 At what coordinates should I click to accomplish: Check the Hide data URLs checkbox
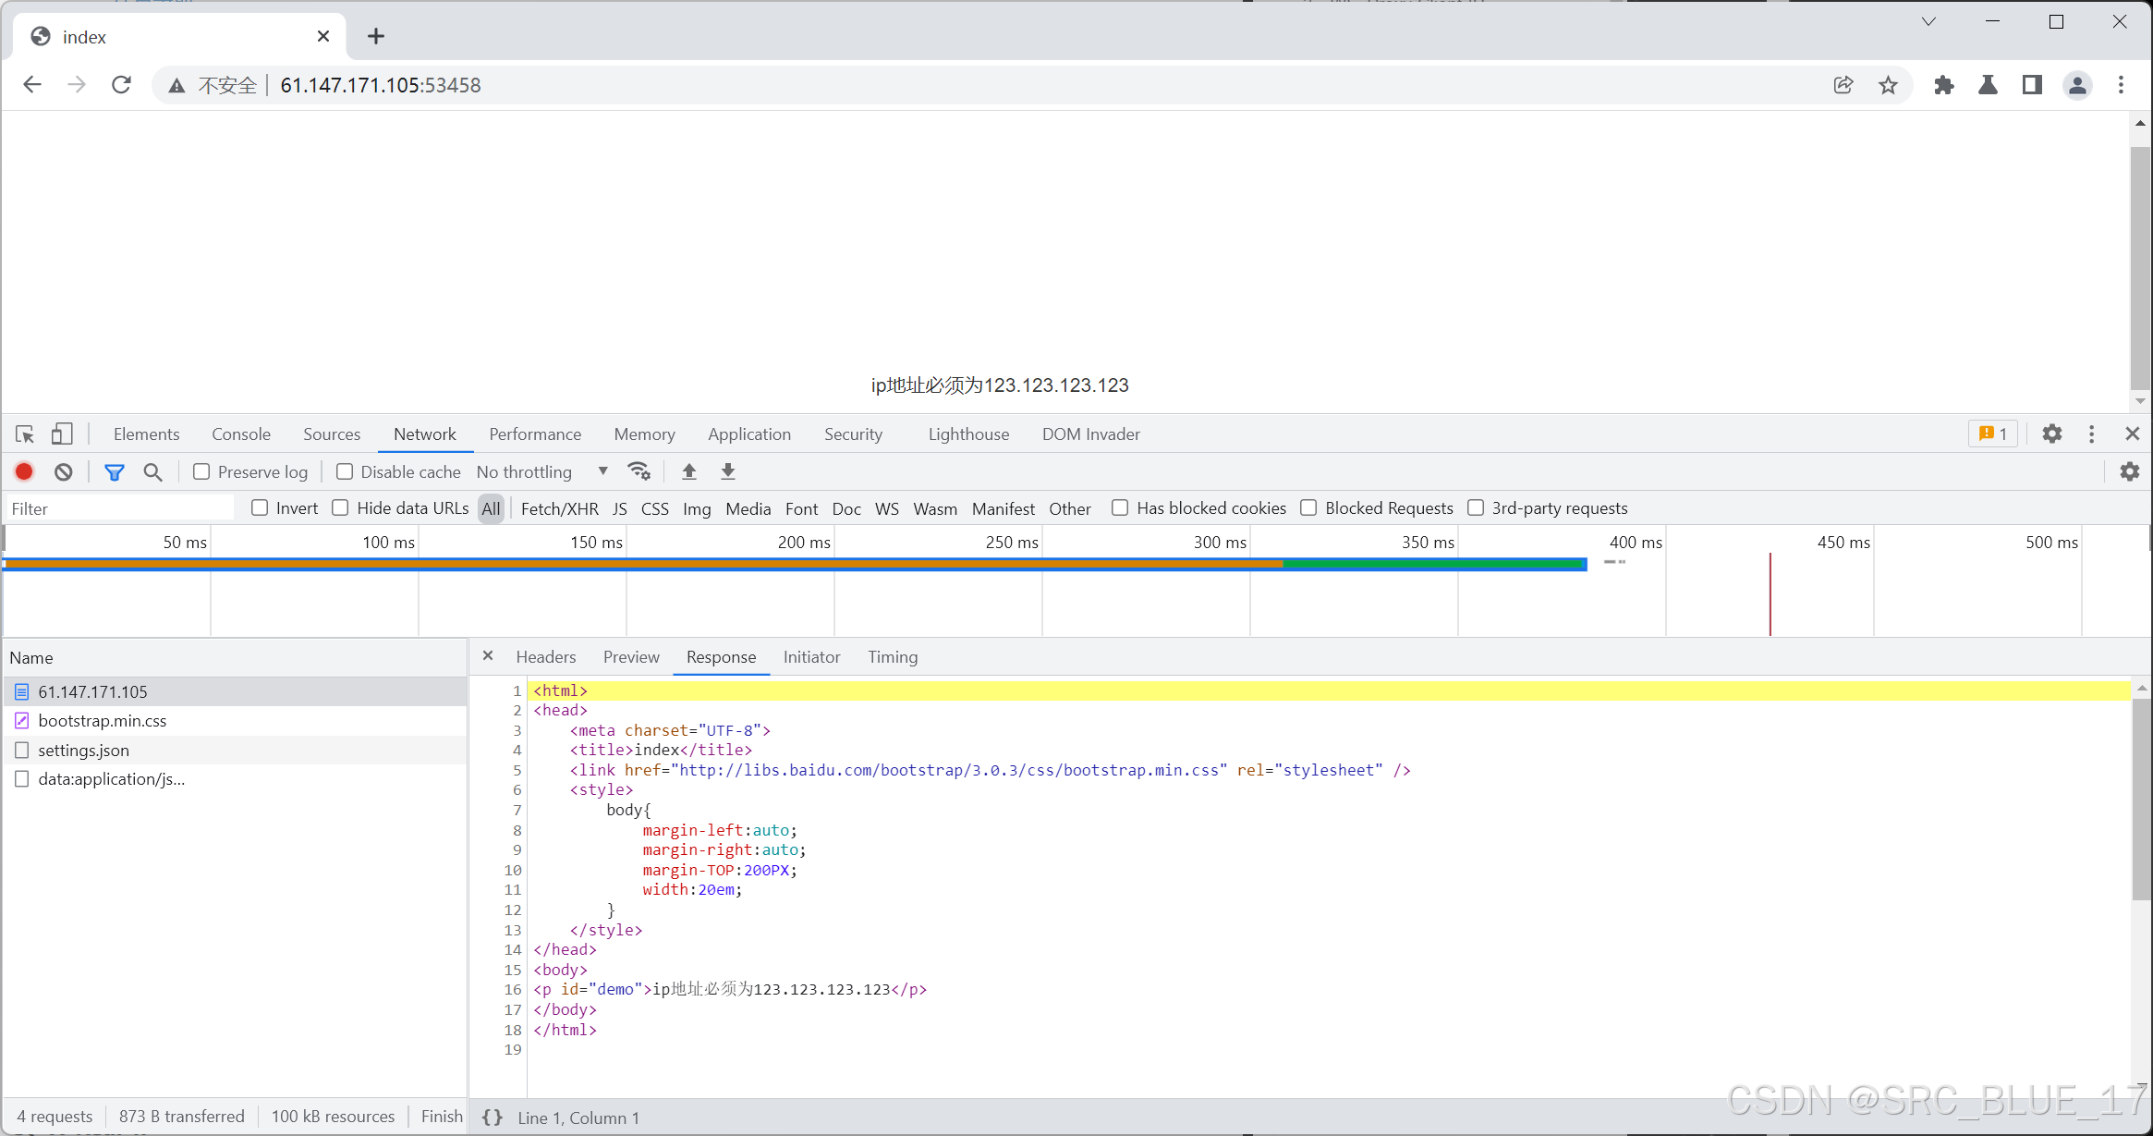pos(340,507)
